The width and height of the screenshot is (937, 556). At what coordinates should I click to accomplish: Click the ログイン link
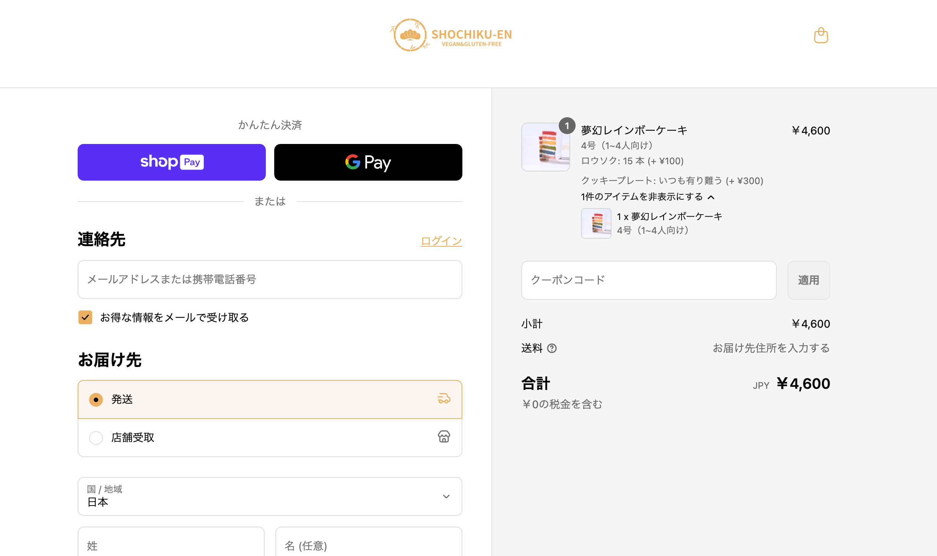441,241
